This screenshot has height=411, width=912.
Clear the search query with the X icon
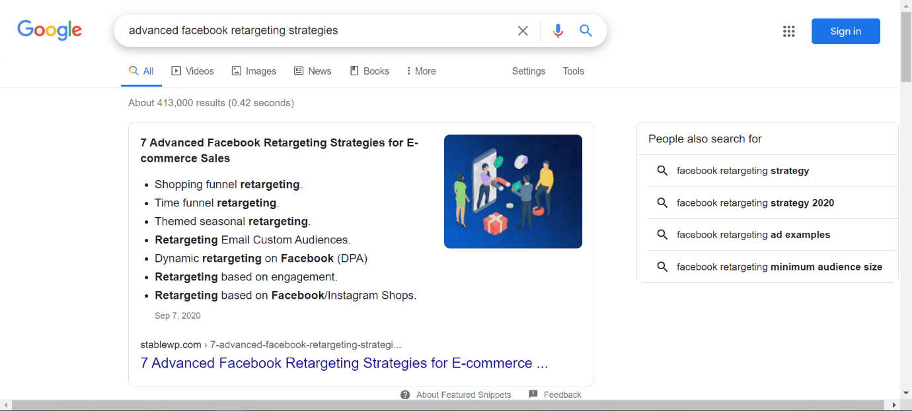523,31
